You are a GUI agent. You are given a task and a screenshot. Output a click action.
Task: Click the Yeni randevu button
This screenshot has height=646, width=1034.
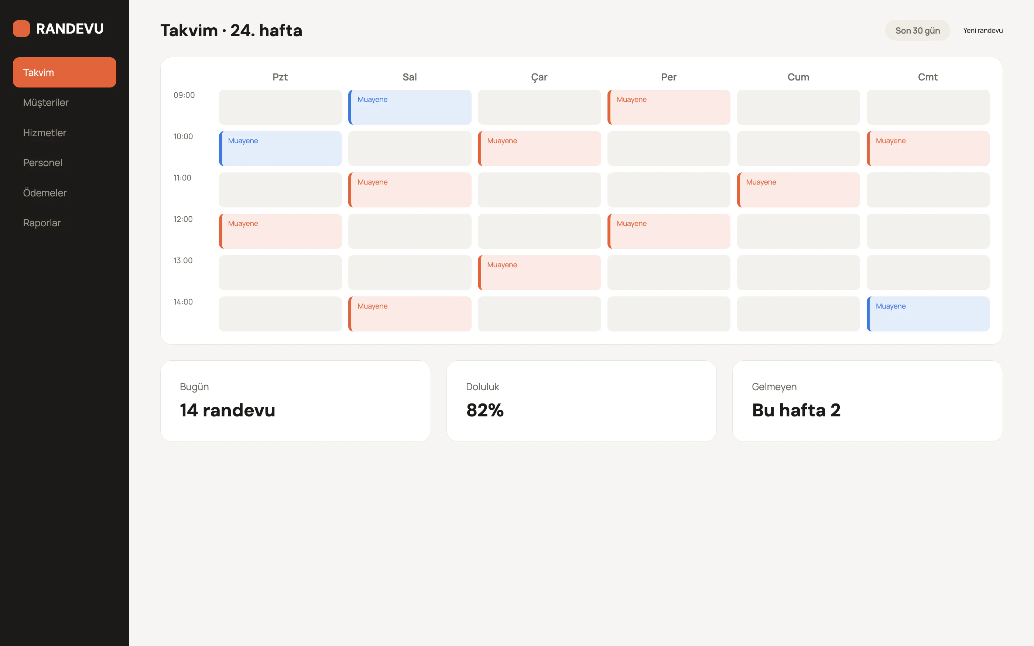click(983, 30)
